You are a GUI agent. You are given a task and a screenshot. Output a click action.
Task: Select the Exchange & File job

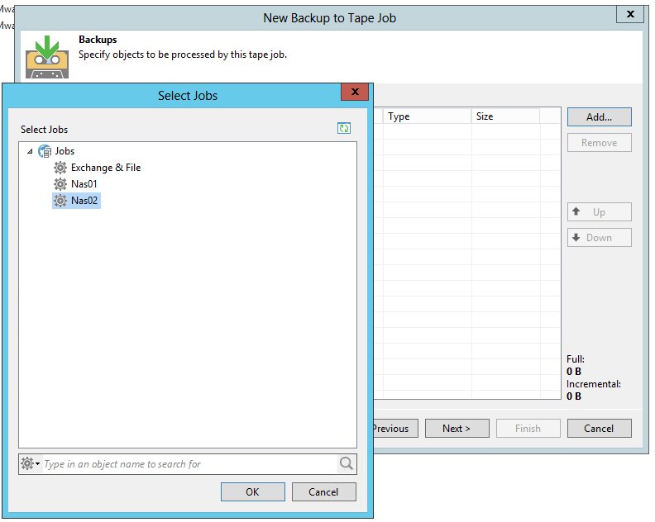105,168
